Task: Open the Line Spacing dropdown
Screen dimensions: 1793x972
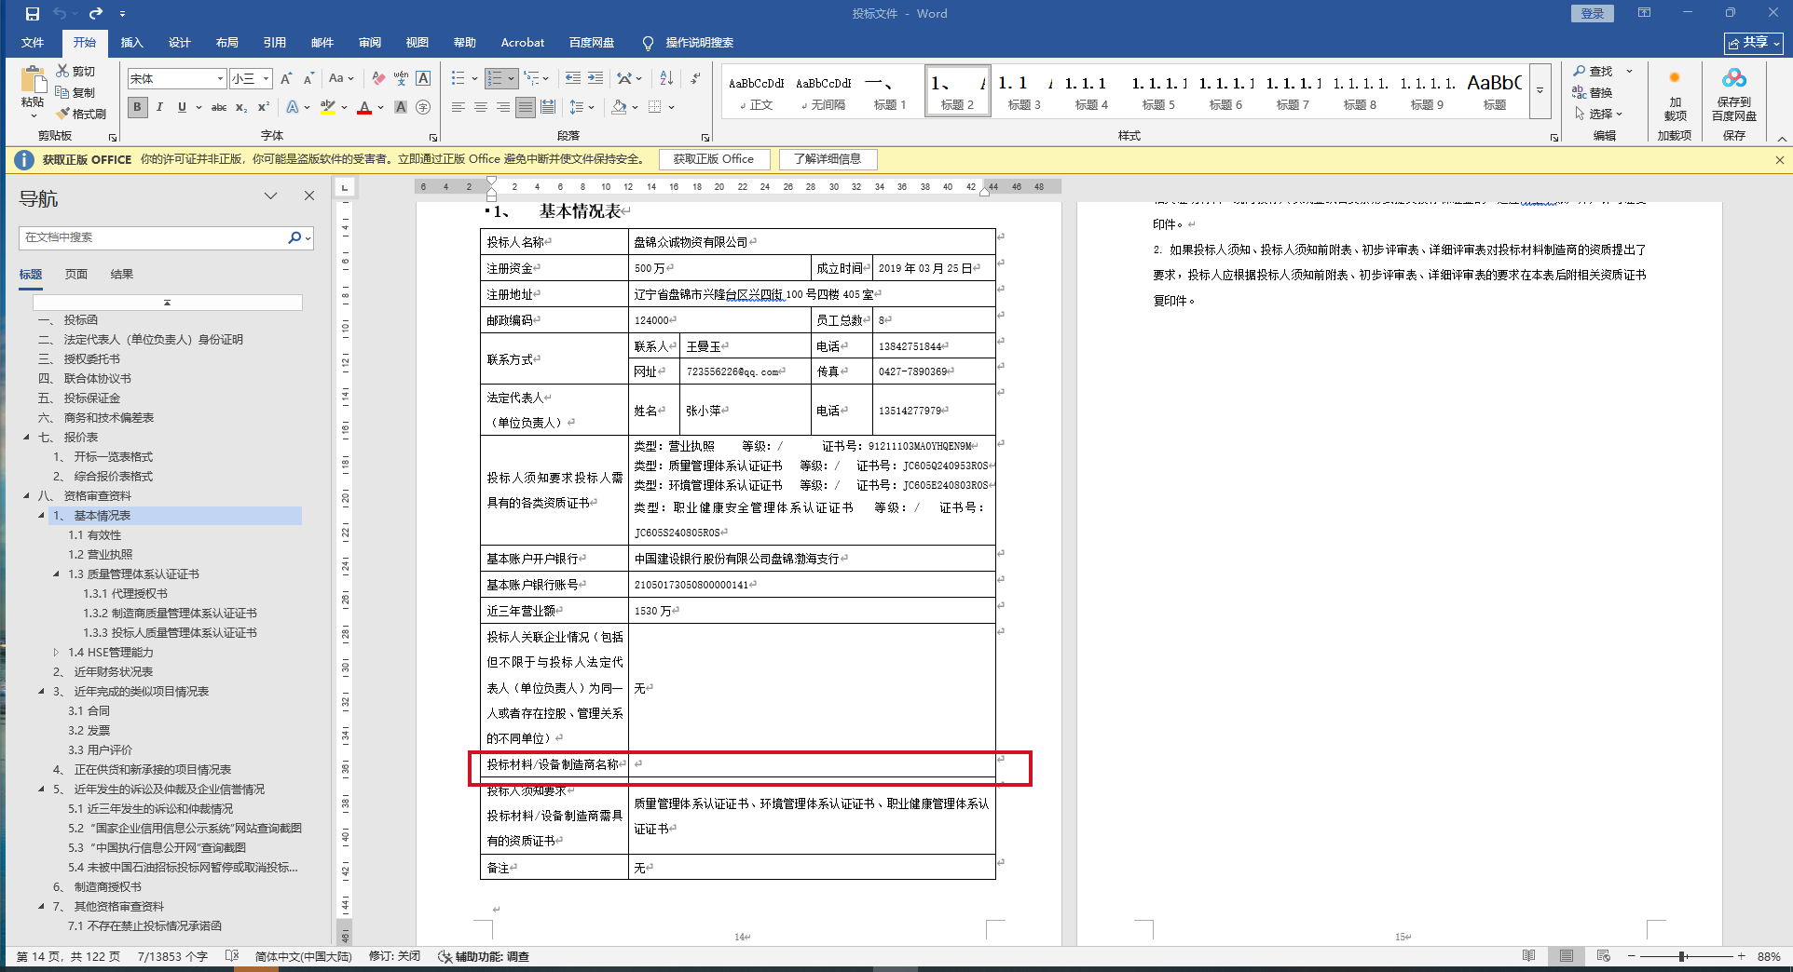Action: pos(582,108)
